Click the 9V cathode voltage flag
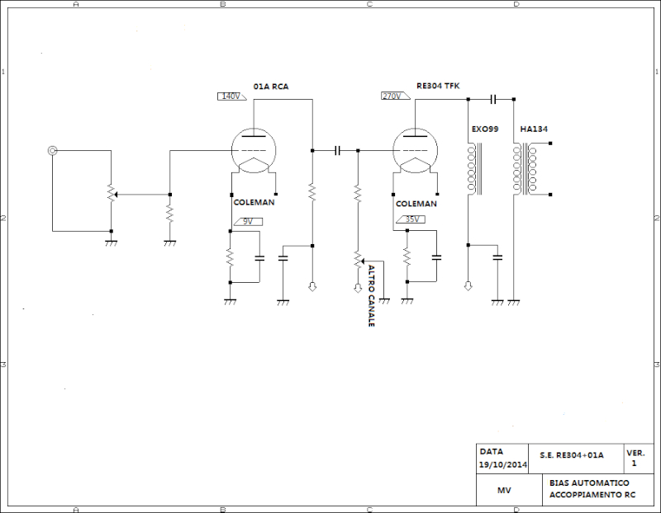661x513 pixels. click(x=248, y=221)
